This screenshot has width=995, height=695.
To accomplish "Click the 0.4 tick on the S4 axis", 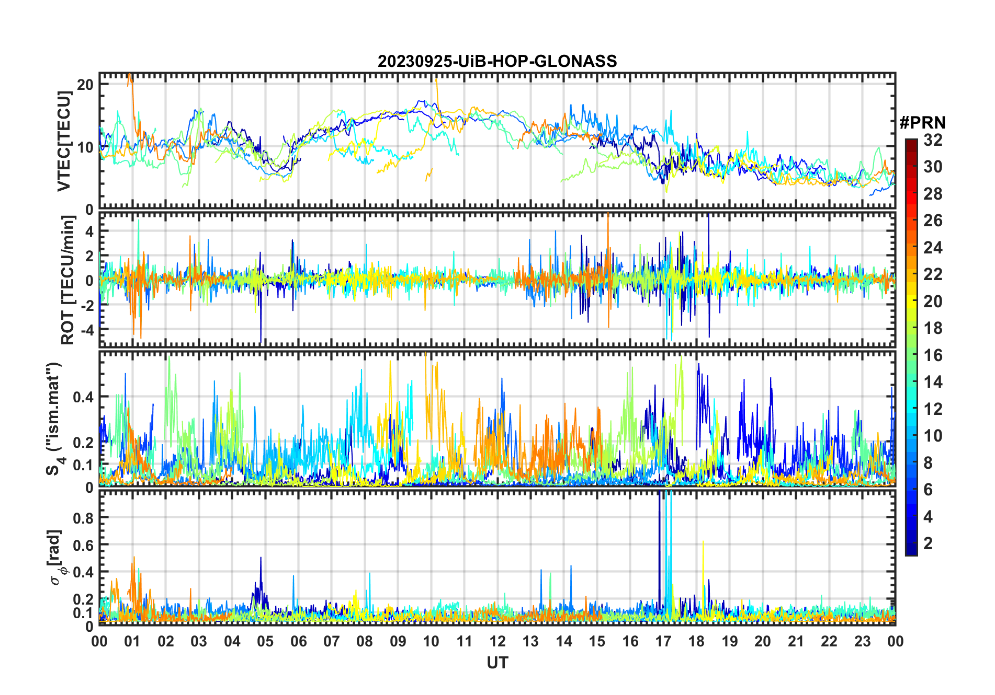I will click(84, 397).
